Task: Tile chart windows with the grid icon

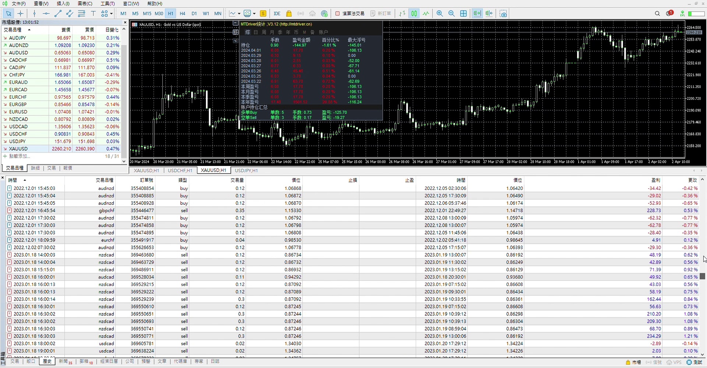Action: tap(464, 14)
